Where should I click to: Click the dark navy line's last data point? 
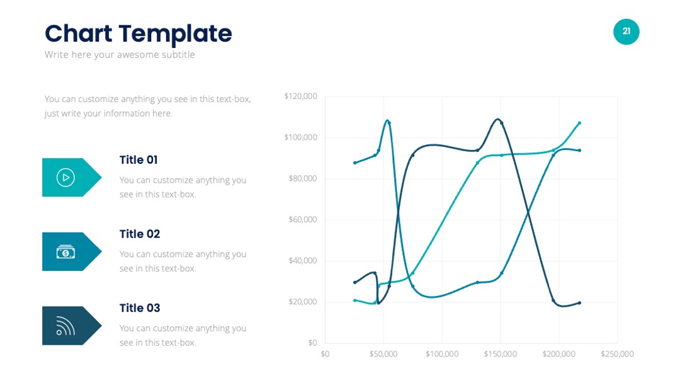tap(580, 303)
